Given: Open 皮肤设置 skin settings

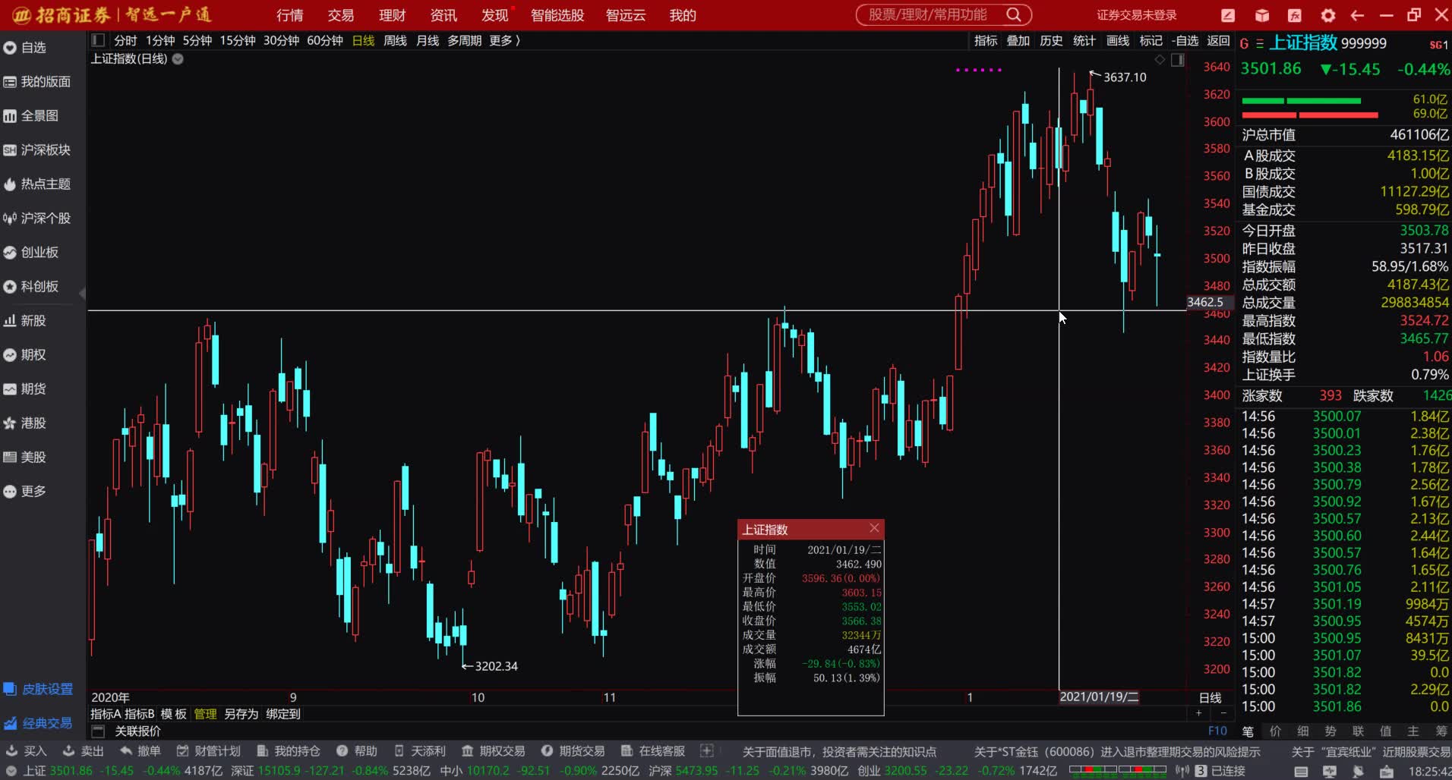Looking at the screenshot, I should [x=38, y=689].
